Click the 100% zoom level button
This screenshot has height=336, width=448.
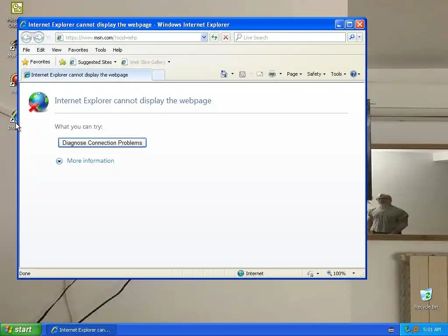[336, 273]
